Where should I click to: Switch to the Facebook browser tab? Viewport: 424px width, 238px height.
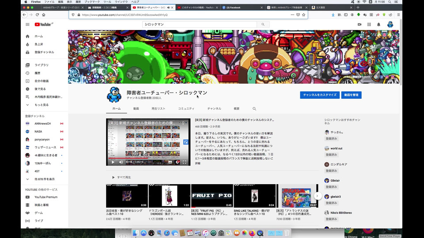coord(242,7)
